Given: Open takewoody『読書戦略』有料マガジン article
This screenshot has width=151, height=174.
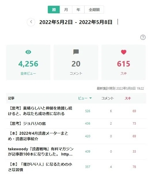Looking at the screenshot, I should [41, 151].
